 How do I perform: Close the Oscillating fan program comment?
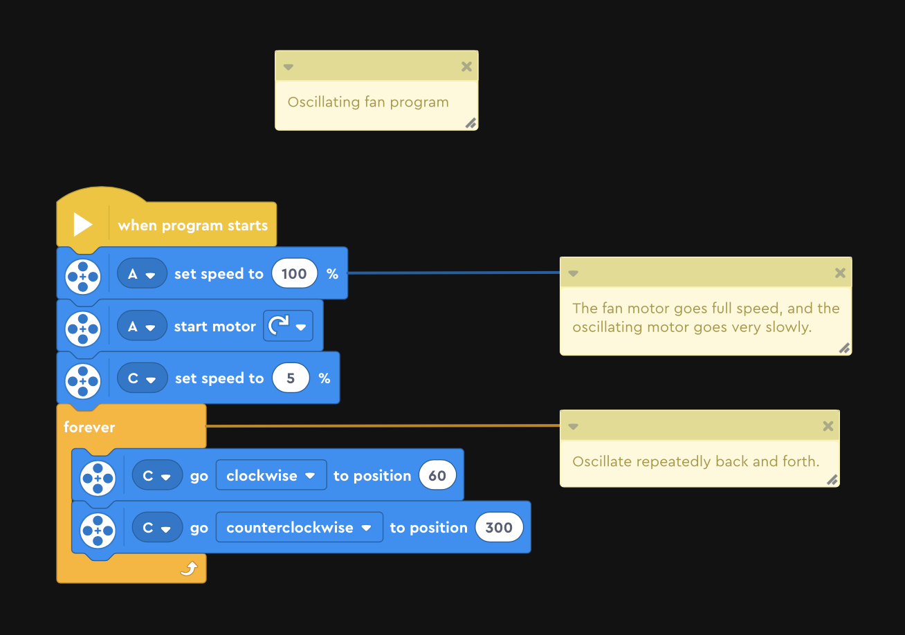click(x=466, y=66)
